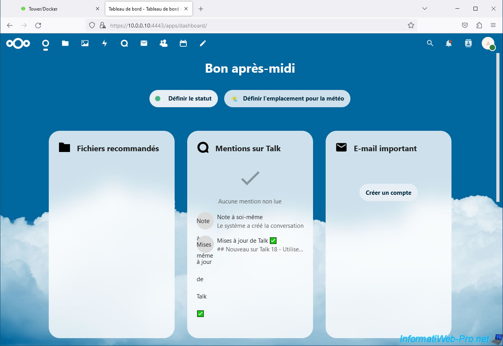
Task: Open the Photos app icon
Action: [85, 44]
